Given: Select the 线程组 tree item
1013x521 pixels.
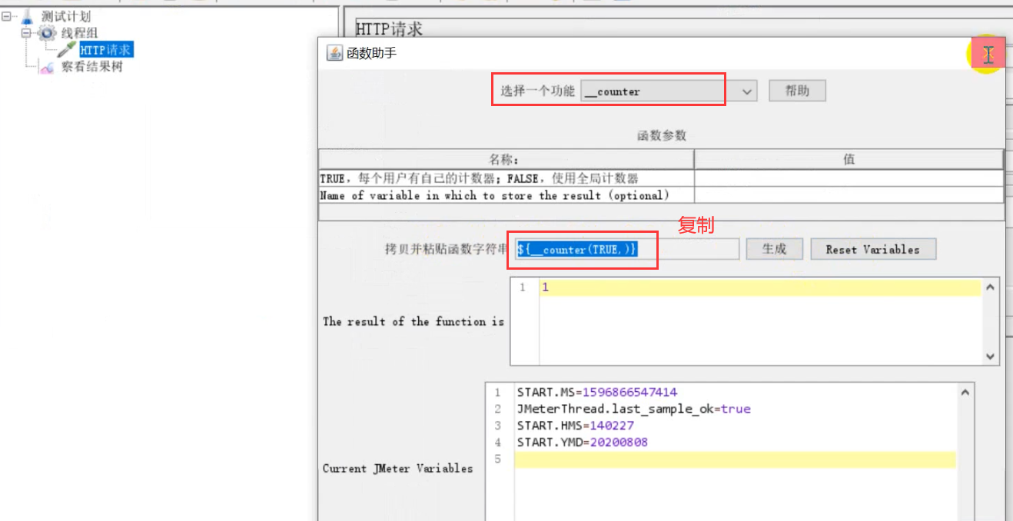Looking at the screenshot, I should [x=79, y=33].
